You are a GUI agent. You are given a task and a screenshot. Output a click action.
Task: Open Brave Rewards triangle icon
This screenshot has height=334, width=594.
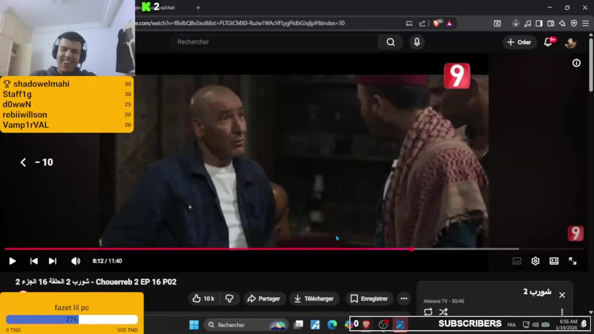click(x=449, y=23)
